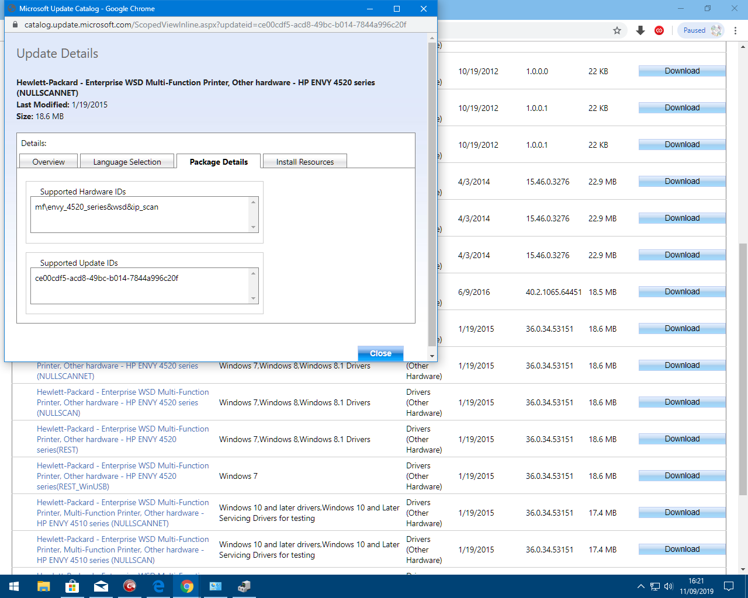Click the 'Update Details' heading
This screenshot has width=748, height=598.
click(57, 53)
